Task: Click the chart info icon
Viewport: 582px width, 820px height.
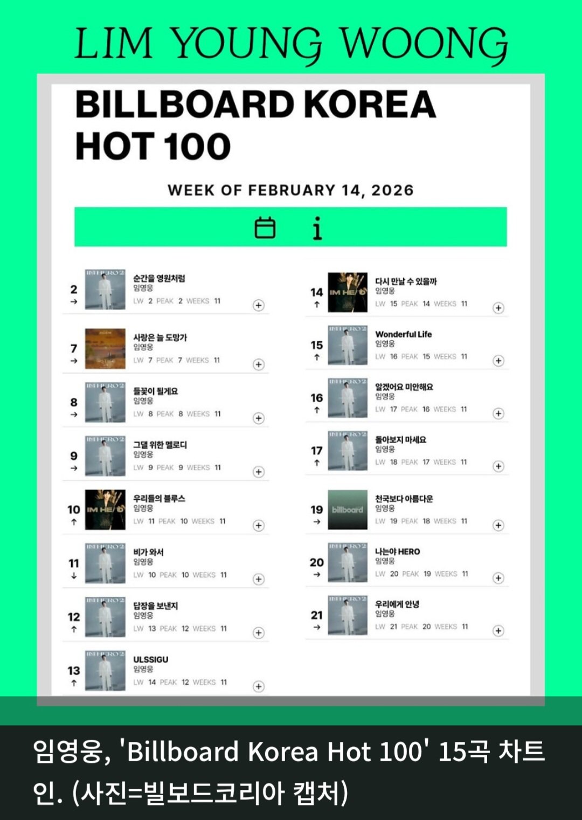Action: 317,228
